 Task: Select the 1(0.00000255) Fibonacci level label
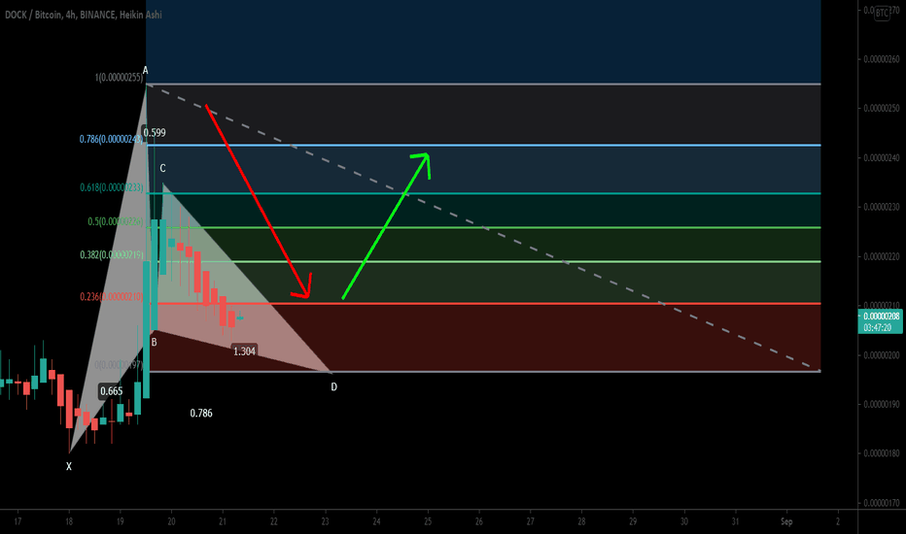[x=119, y=78]
